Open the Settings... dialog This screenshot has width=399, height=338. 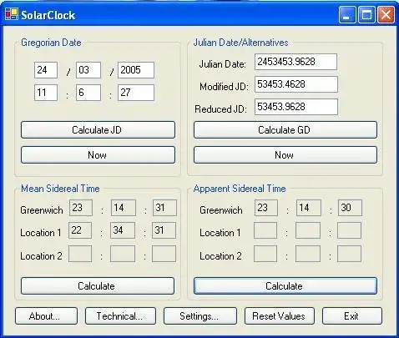[x=200, y=316]
